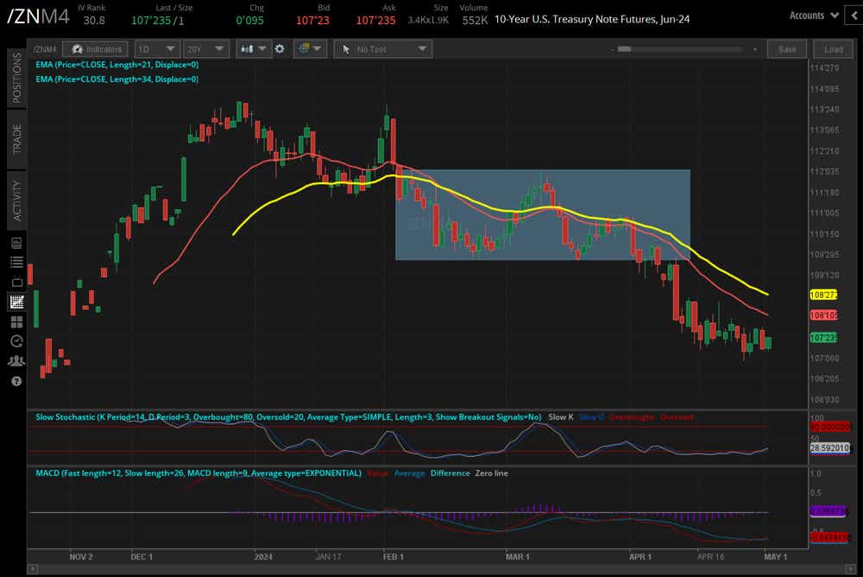The image size is (863, 577).
Task: Open the live TV sidebar icon
Action: pyautogui.click(x=16, y=282)
